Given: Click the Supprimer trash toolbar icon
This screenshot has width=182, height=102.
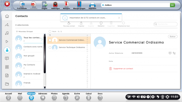Looking at the screenshot, I should (x=111, y=23).
